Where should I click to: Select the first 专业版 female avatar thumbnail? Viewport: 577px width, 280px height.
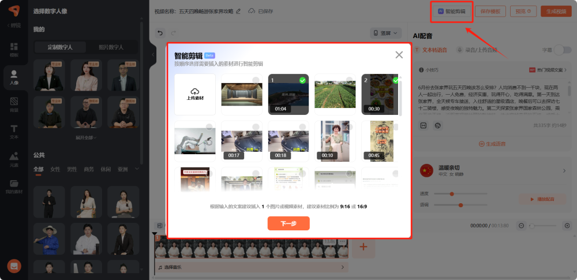tap(49, 75)
